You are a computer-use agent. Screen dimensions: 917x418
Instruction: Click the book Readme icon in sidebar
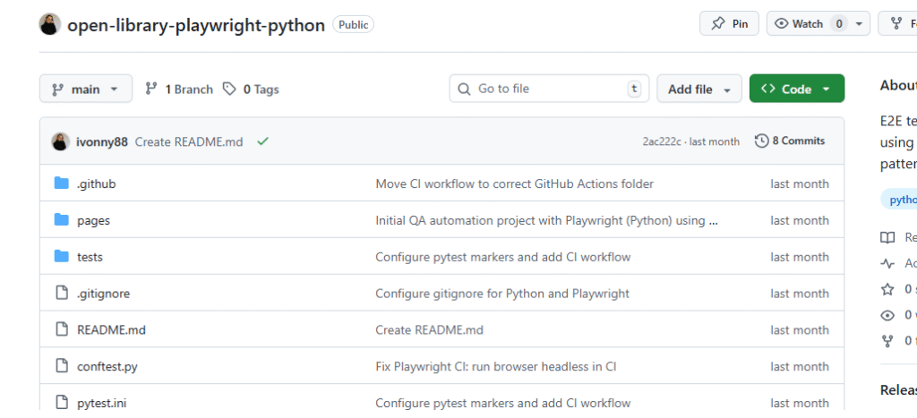[887, 237]
